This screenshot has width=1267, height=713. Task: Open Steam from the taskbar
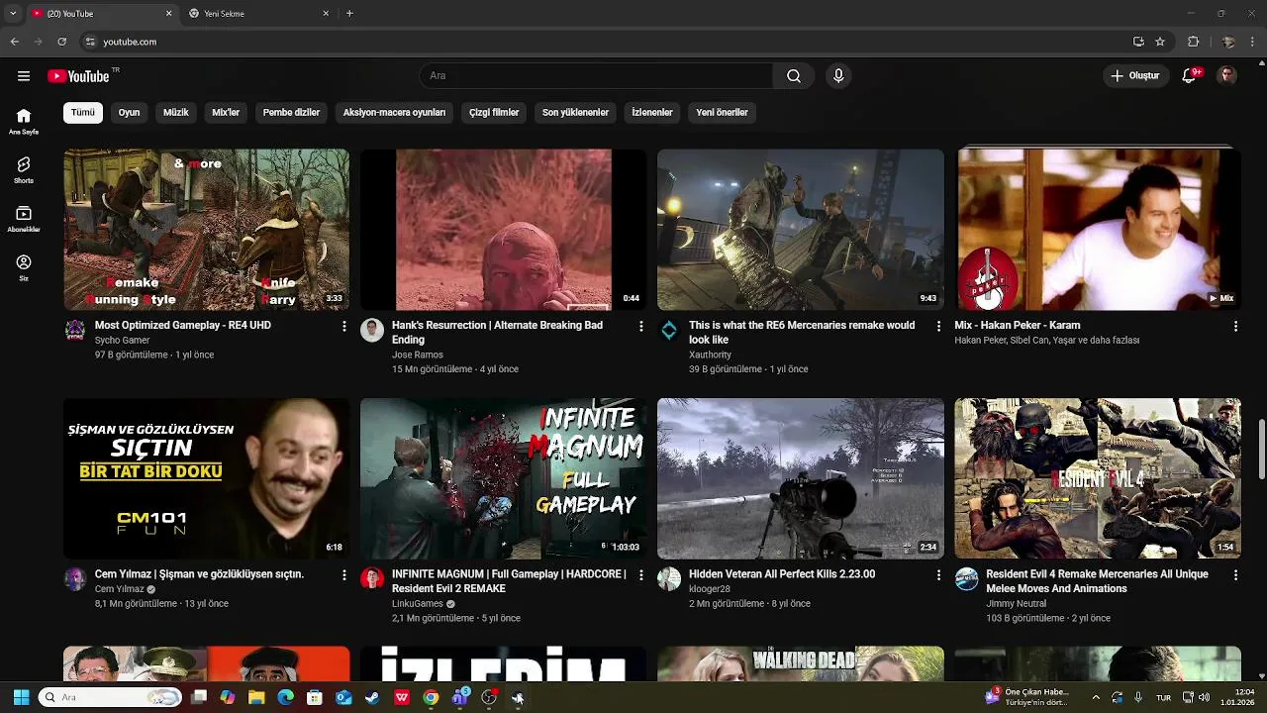(372, 698)
